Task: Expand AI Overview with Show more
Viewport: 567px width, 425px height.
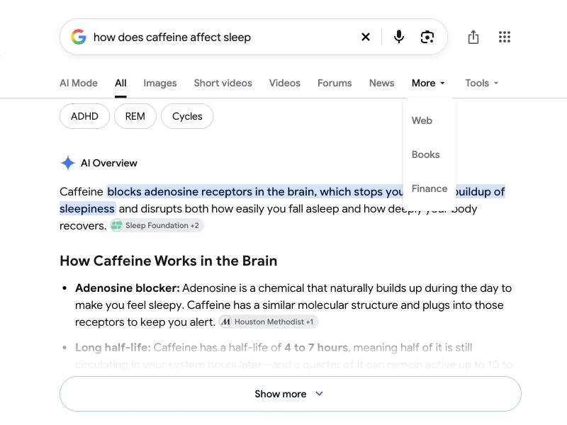Action: 291,394
